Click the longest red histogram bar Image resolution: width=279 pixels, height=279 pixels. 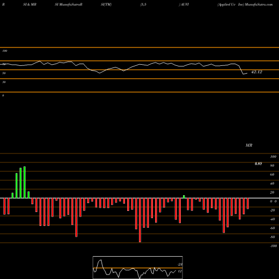pos(140,220)
